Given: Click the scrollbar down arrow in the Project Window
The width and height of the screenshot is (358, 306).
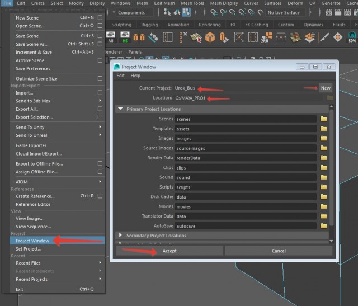Looking at the screenshot, I should (331, 241).
